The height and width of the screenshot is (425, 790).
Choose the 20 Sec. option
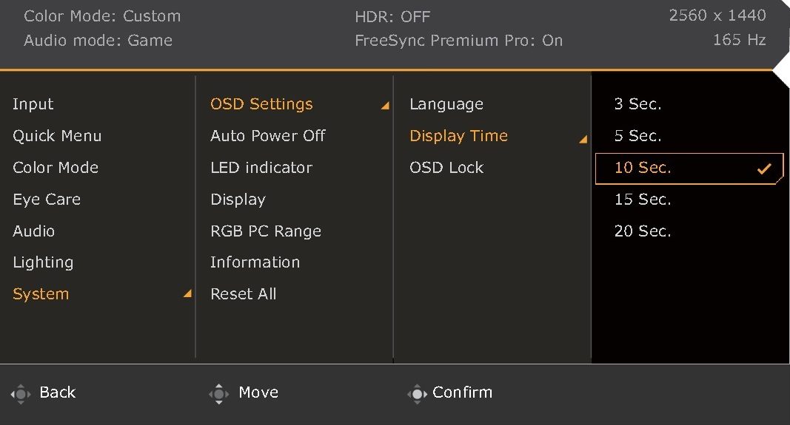(x=643, y=231)
